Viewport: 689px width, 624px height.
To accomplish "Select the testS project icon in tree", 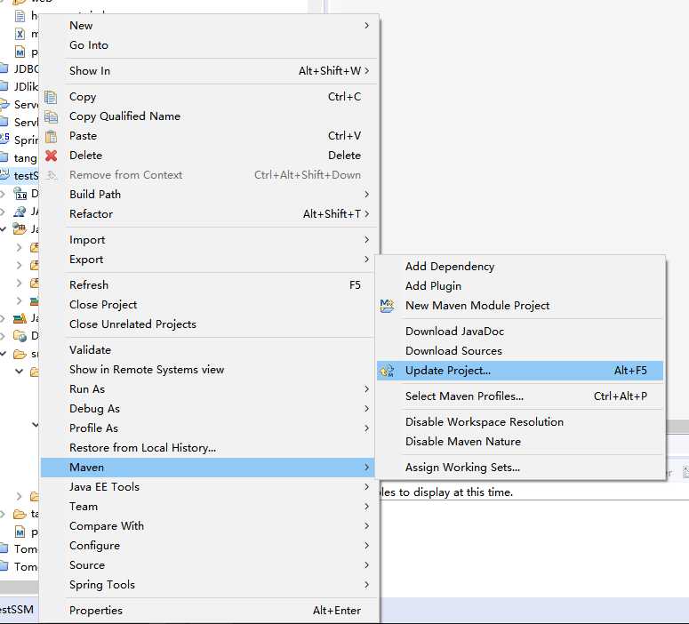I will click(4, 175).
